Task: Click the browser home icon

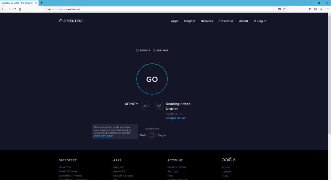Action: pos(20,9)
